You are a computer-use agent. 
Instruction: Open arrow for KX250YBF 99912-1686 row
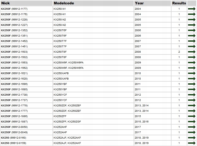(x=192, y=84)
